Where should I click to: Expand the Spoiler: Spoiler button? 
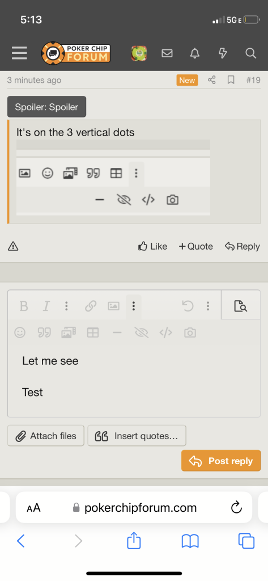[x=46, y=107]
